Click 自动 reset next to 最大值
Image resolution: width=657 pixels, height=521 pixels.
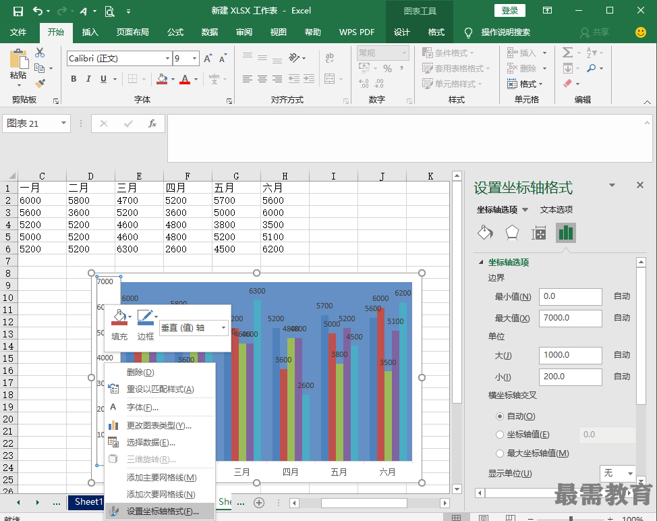click(622, 318)
